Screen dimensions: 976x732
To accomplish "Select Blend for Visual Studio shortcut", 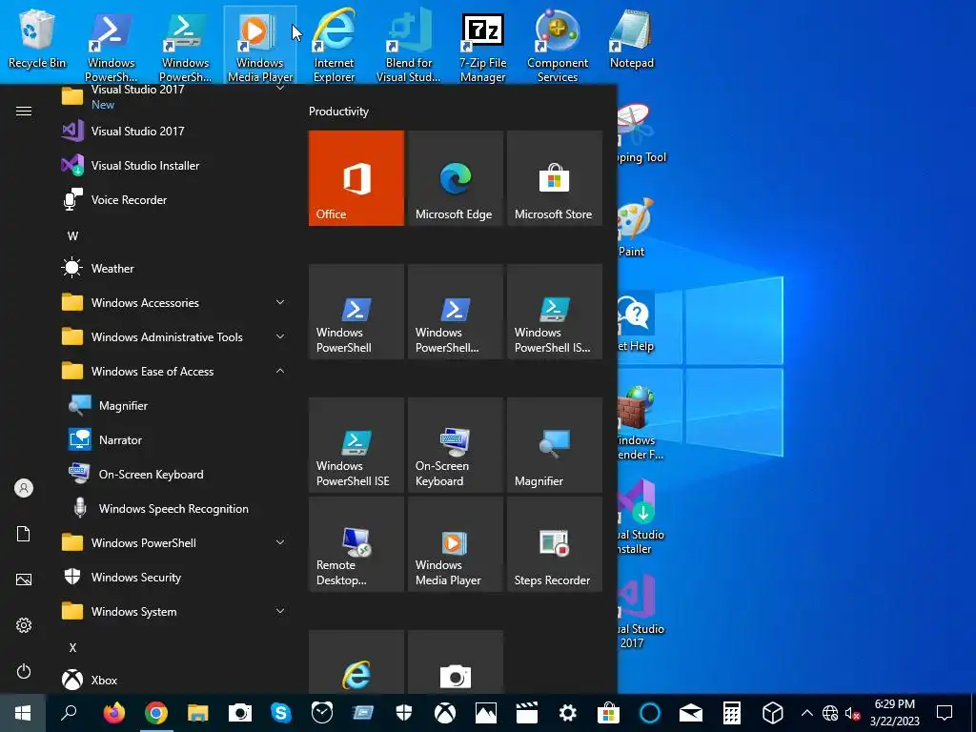I will click(x=408, y=45).
